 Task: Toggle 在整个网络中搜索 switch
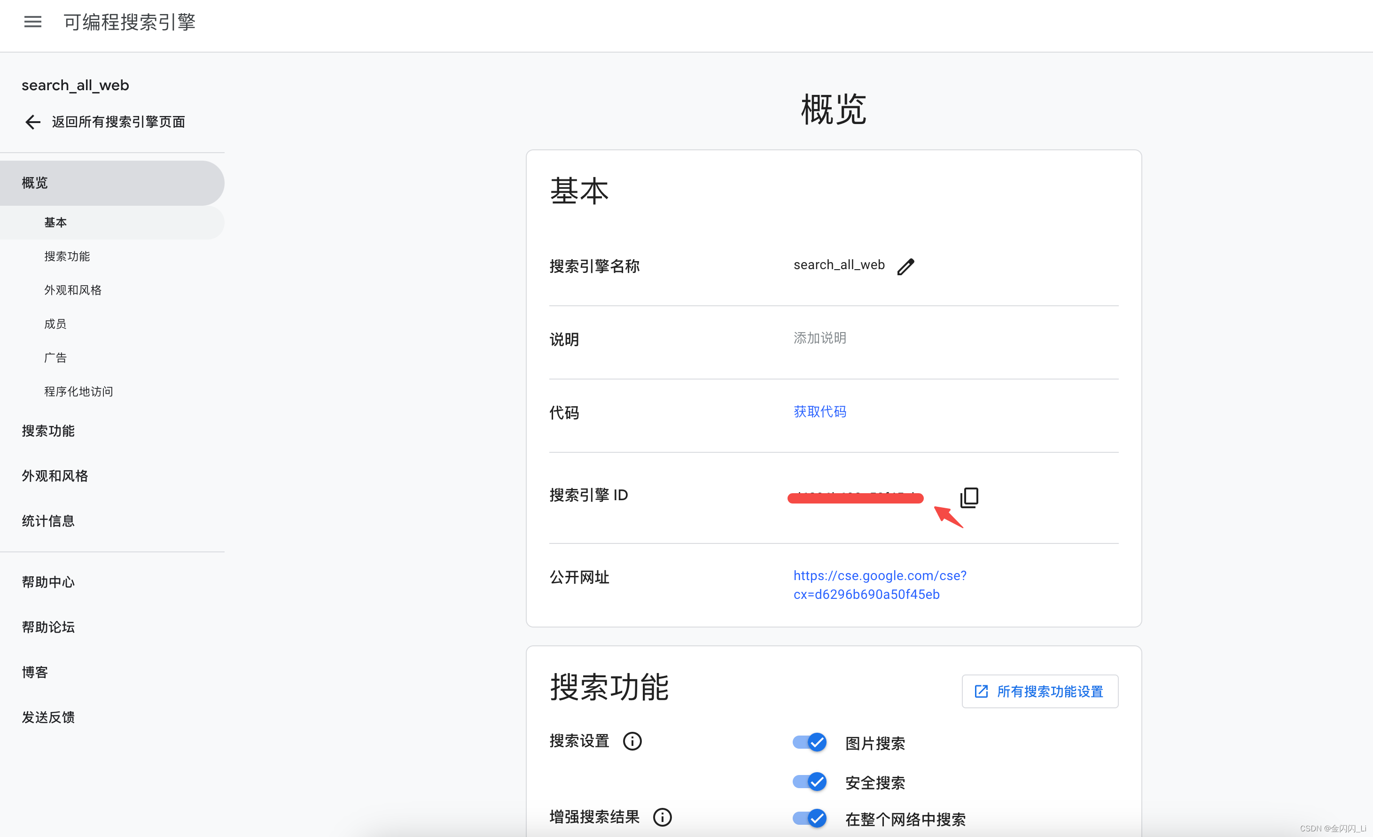coord(810,818)
